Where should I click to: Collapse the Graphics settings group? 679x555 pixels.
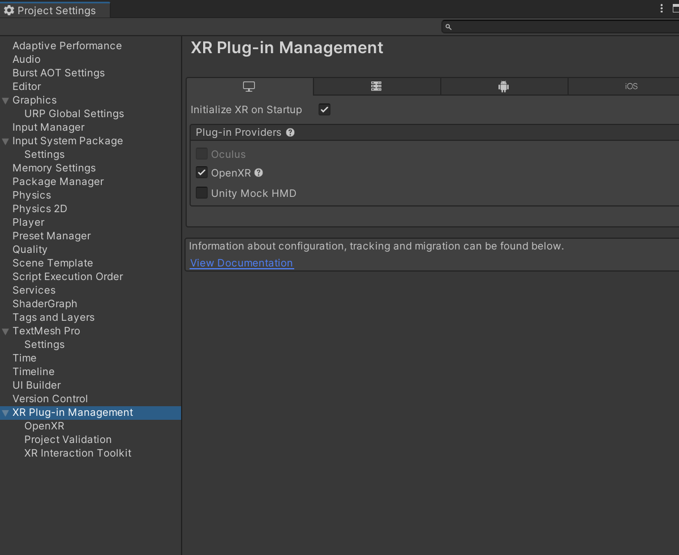pyautogui.click(x=6, y=101)
